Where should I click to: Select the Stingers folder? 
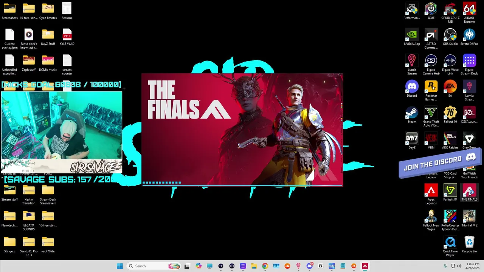(9, 244)
